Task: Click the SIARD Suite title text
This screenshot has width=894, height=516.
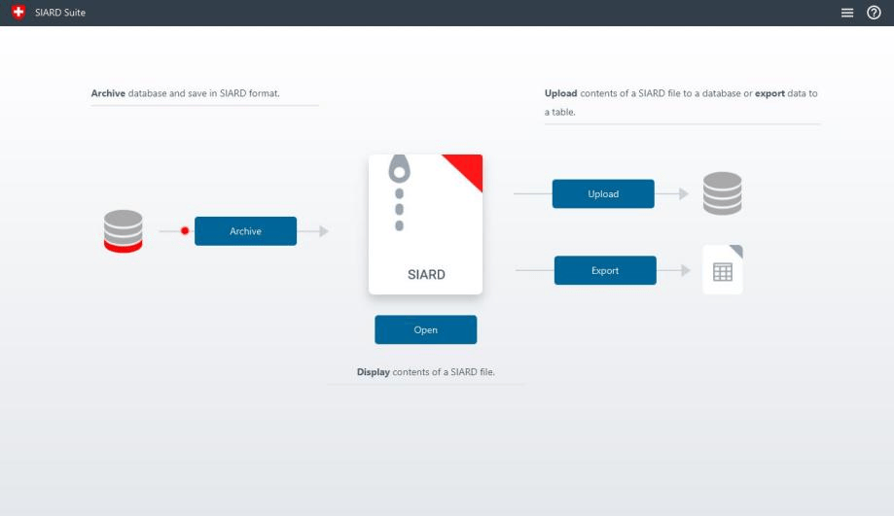Action: point(60,13)
